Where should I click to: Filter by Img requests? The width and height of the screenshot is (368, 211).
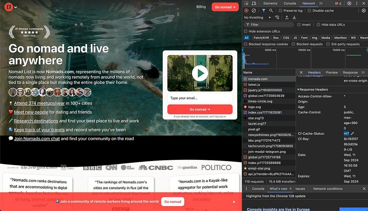pos(314,38)
